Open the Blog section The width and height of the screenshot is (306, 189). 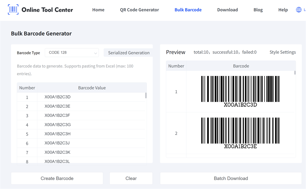pos(258,9)
